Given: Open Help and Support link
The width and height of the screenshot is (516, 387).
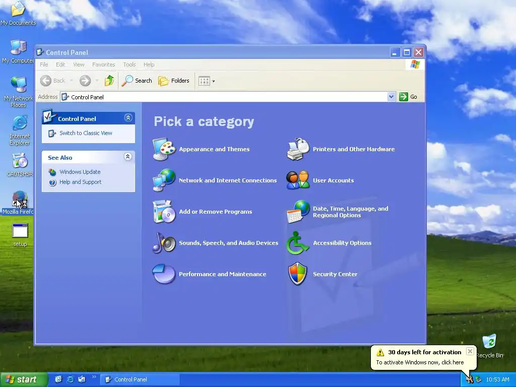Looking at the screenshot, I should pyautogui.click(x=80, y=182).
